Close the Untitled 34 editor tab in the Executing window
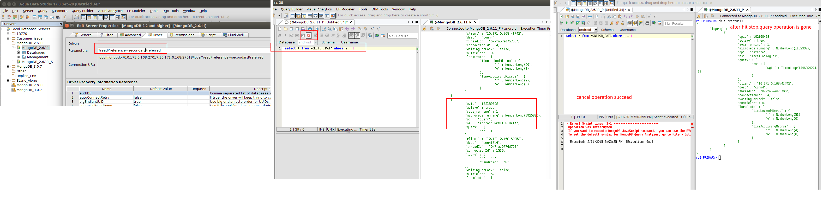Image resolution: width=829 pixels, height=200 pixels. [351, 22]
